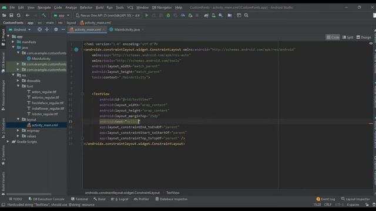Open the Database Inspector tool window
This screenshot has height=211, width=376.
pyautogui.click(x=171, y=199)
